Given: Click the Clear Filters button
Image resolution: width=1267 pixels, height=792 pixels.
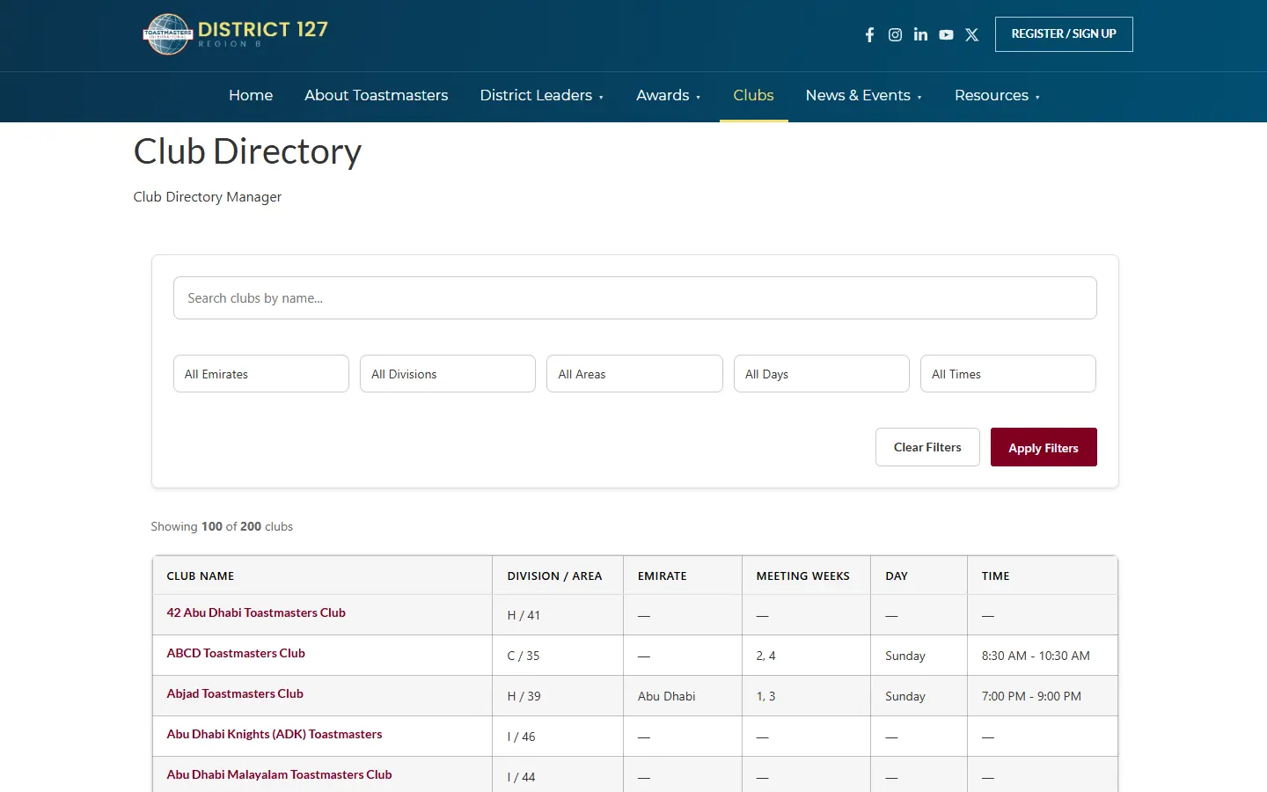Looking at the screenshot, I should 927,447.
